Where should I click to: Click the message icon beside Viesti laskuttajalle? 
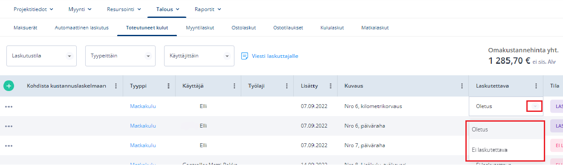(245, 56)
